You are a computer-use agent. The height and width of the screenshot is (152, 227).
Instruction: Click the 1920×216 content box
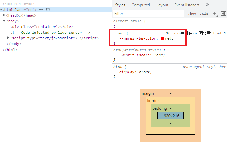(x=170, y=116)
